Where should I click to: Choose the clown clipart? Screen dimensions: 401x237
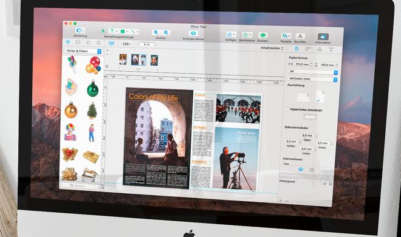click(x=70, y=132)
